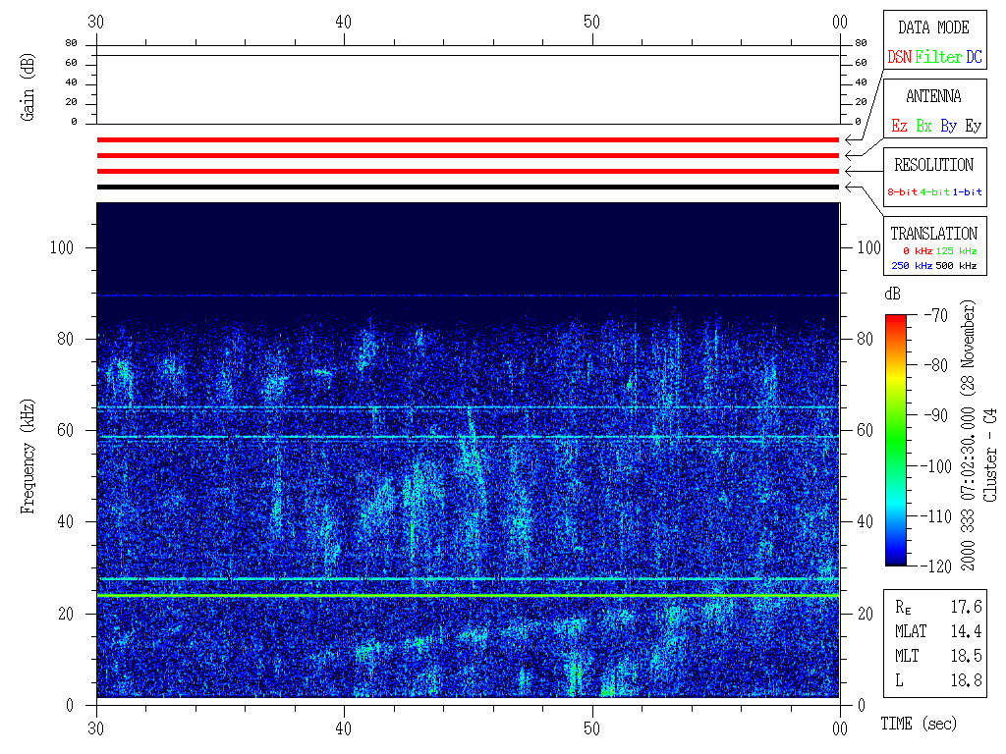Select the blue By antenna label
Screen dimensions: 1006x754
(x=948, y=126)
